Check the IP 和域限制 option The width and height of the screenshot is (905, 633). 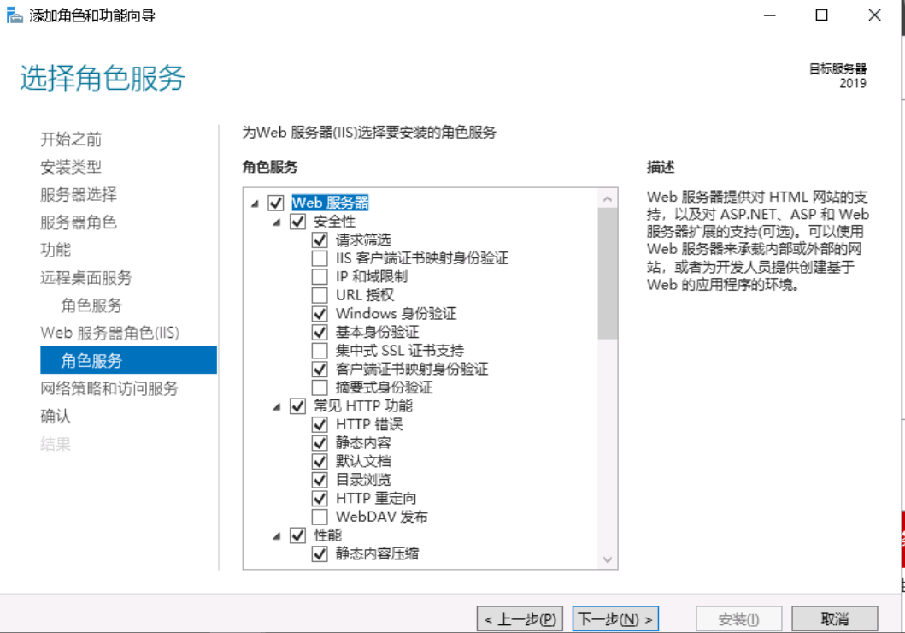pos(320,276)
